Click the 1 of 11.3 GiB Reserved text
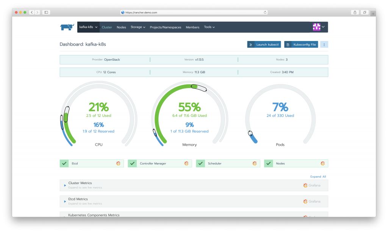The image size is (388, 233). coord(189,131)
